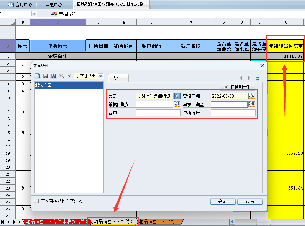The image size is (305, 226).
Task: Click the 客户 input field
Action: click(x=158, y=113)
